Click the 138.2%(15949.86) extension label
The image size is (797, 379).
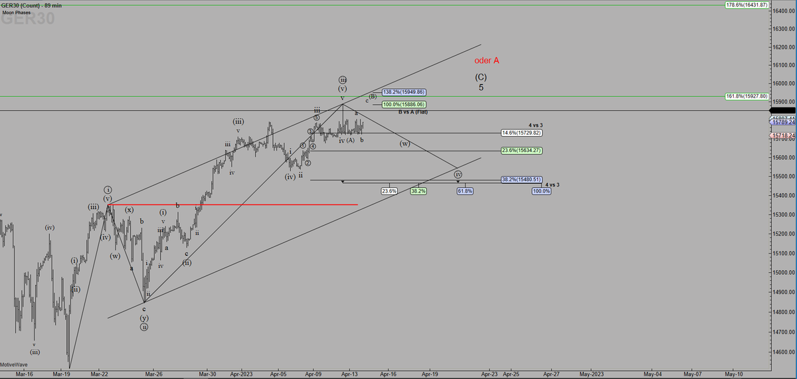coord(404,92)
